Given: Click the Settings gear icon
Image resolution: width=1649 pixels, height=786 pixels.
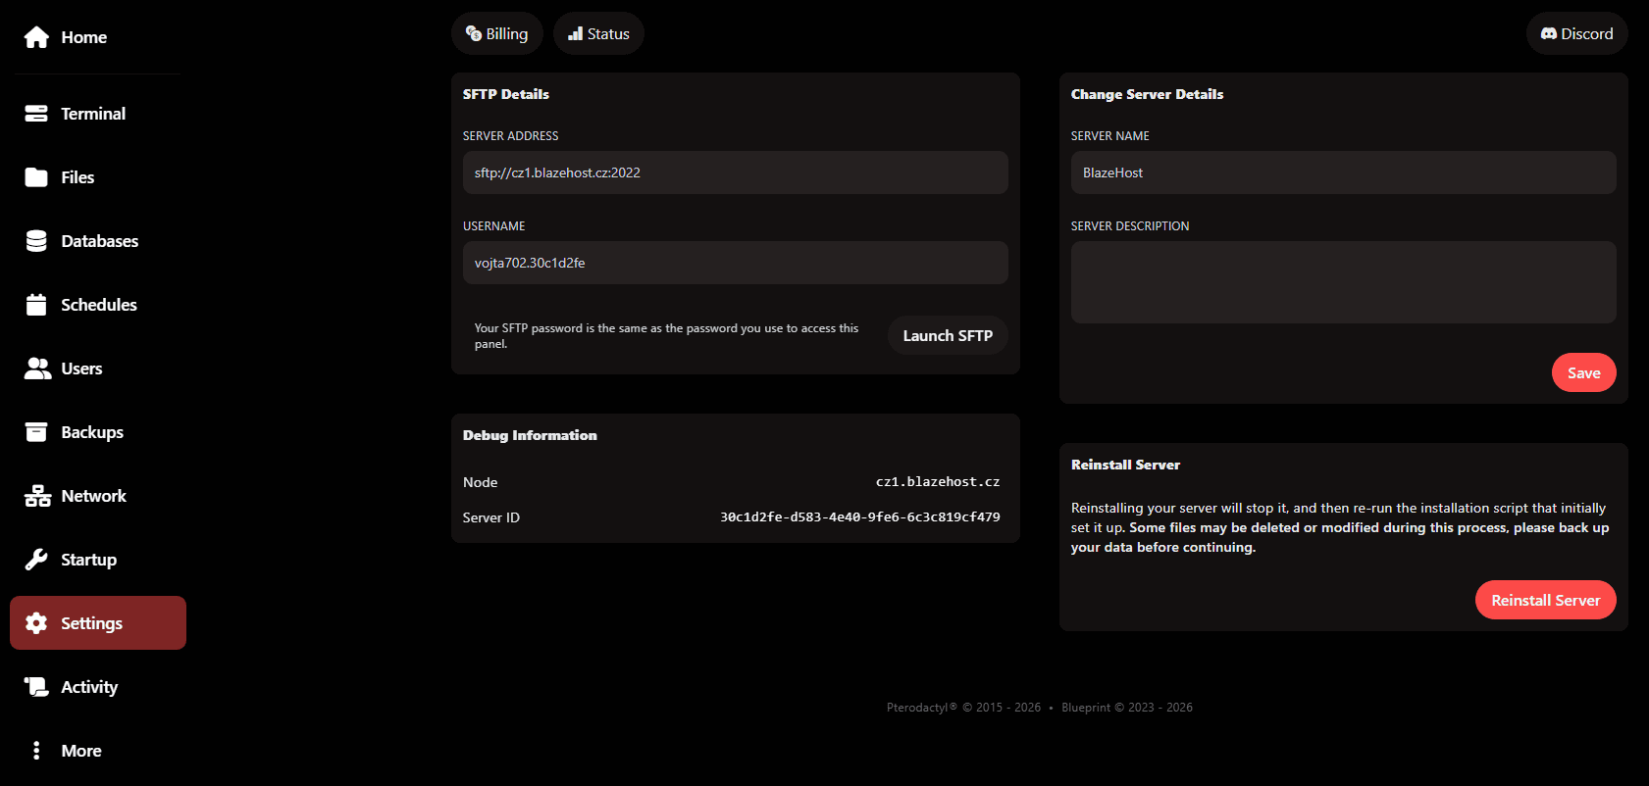Looking at the screenshot, I should coord(36,623).
